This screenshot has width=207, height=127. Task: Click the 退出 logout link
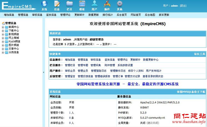tap(183, 6)
